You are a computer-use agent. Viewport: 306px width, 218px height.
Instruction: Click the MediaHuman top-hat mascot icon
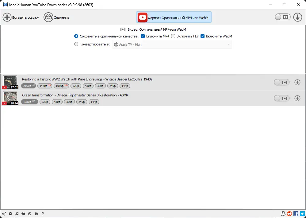283,213
